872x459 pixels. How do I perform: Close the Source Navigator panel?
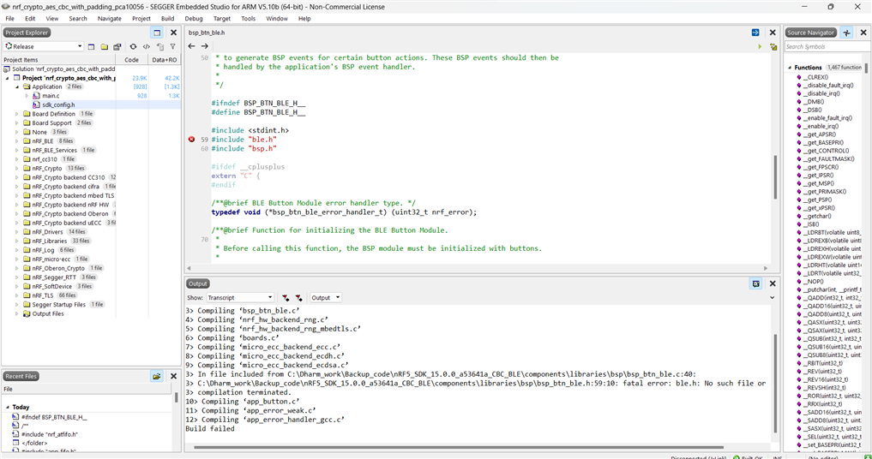tap(863, 33)
